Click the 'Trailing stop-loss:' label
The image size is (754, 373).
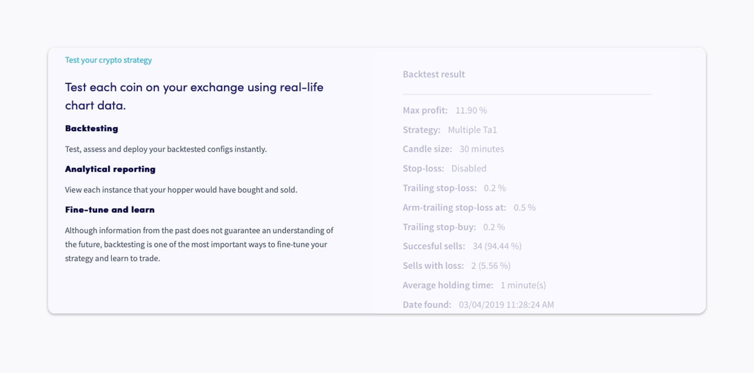(x=439, y=188)
